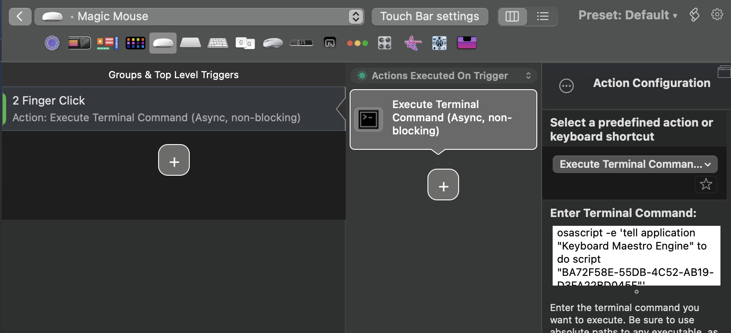Open Touch Bar settings
The height and width of the screenshot is (333, 731).
pyautogui.click(x=430, y=17)
